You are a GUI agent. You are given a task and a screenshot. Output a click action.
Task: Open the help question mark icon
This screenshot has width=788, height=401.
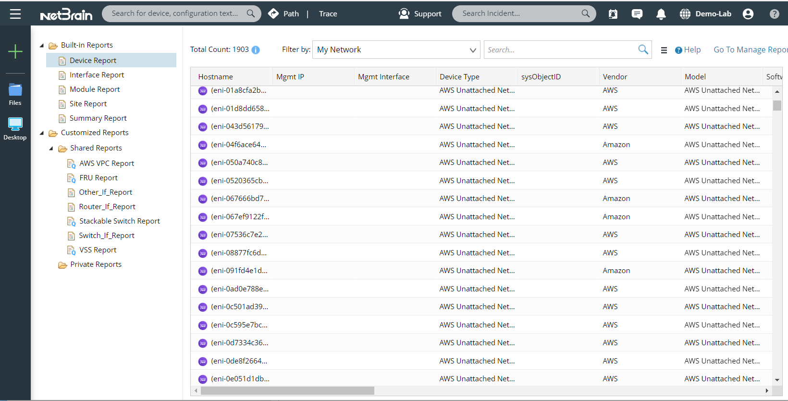[x=775, y=14]
